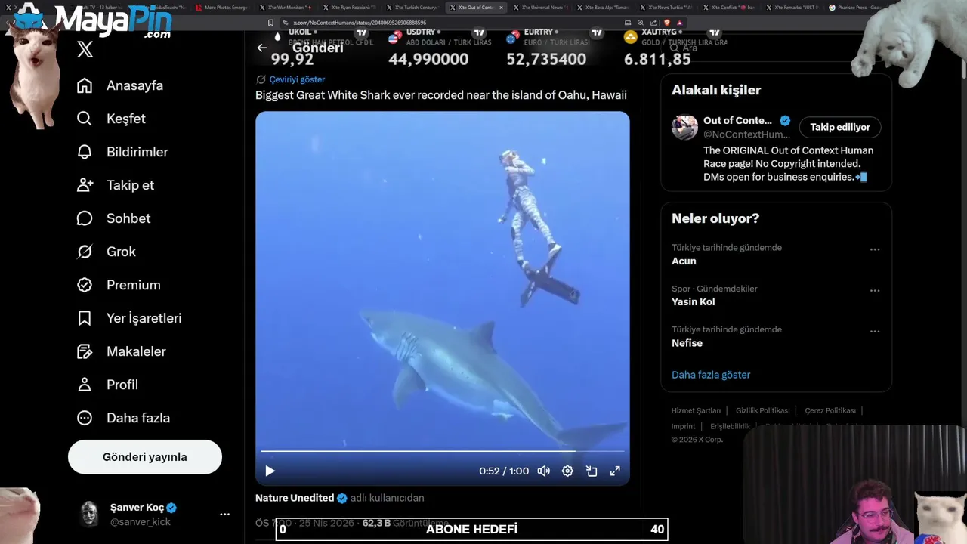Open account menu dots beside Şanver Koç
This screenshot has height=544, width=967.
[224, 514]
